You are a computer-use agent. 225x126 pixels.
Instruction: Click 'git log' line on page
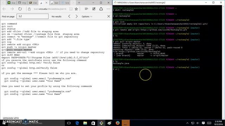tap(6, 42)
